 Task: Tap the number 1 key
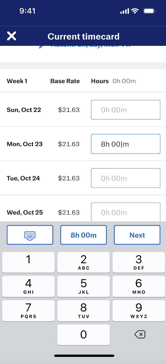(x=28, y=262)
